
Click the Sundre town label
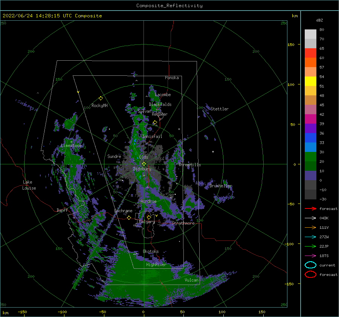click(x=114, y=156)
